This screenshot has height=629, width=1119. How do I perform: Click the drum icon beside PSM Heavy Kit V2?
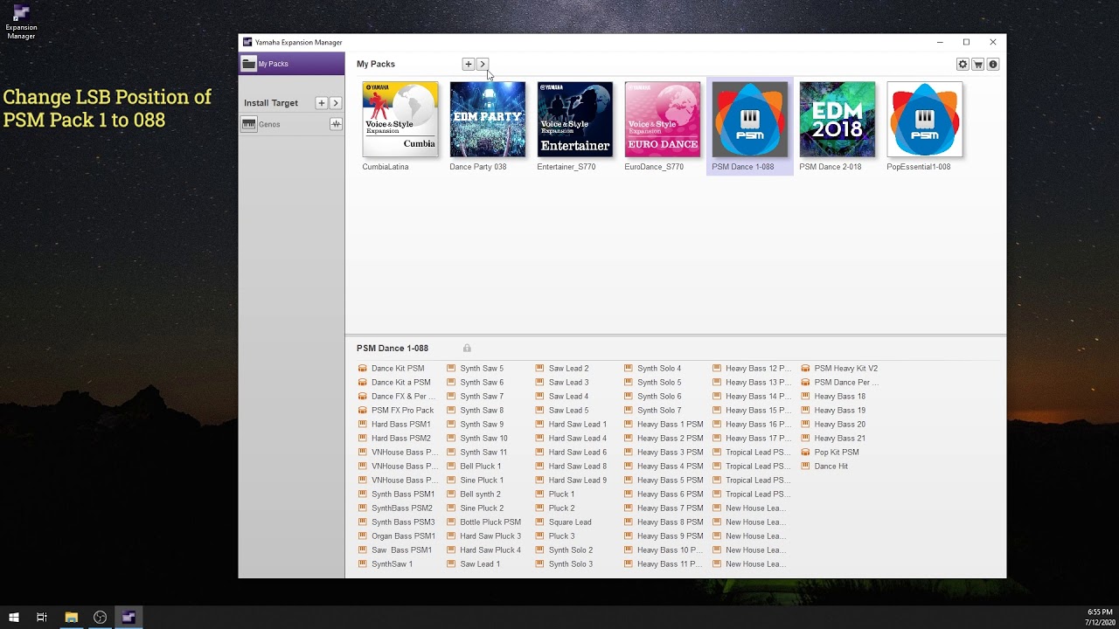pos(806,369)
